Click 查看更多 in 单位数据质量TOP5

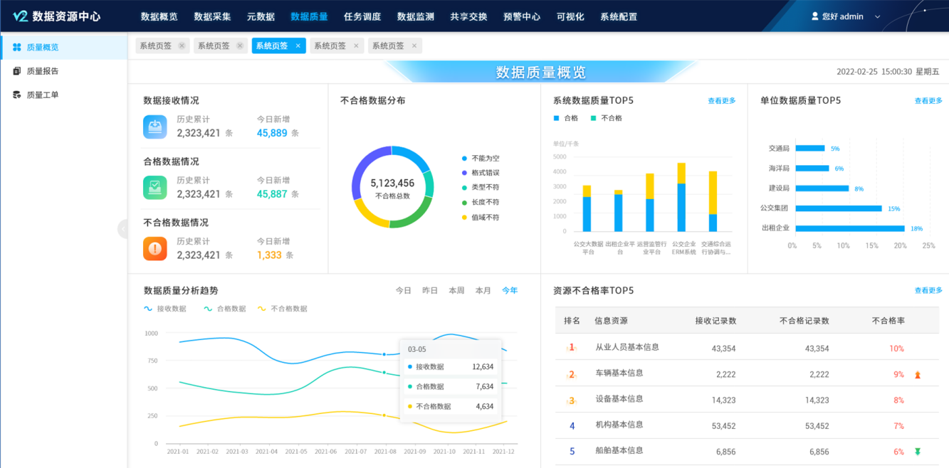click(x=928, y=101)
